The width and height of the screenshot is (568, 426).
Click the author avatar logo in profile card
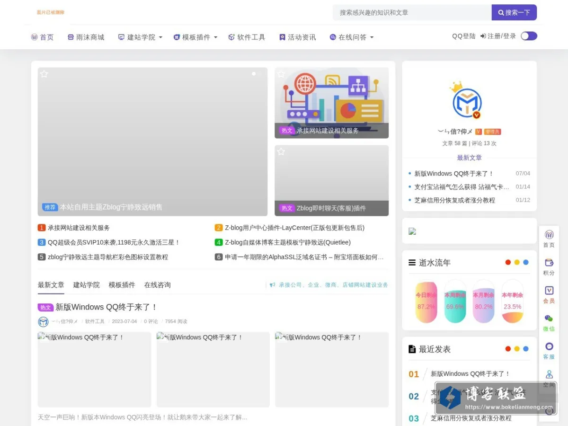(x=467, y=103)
